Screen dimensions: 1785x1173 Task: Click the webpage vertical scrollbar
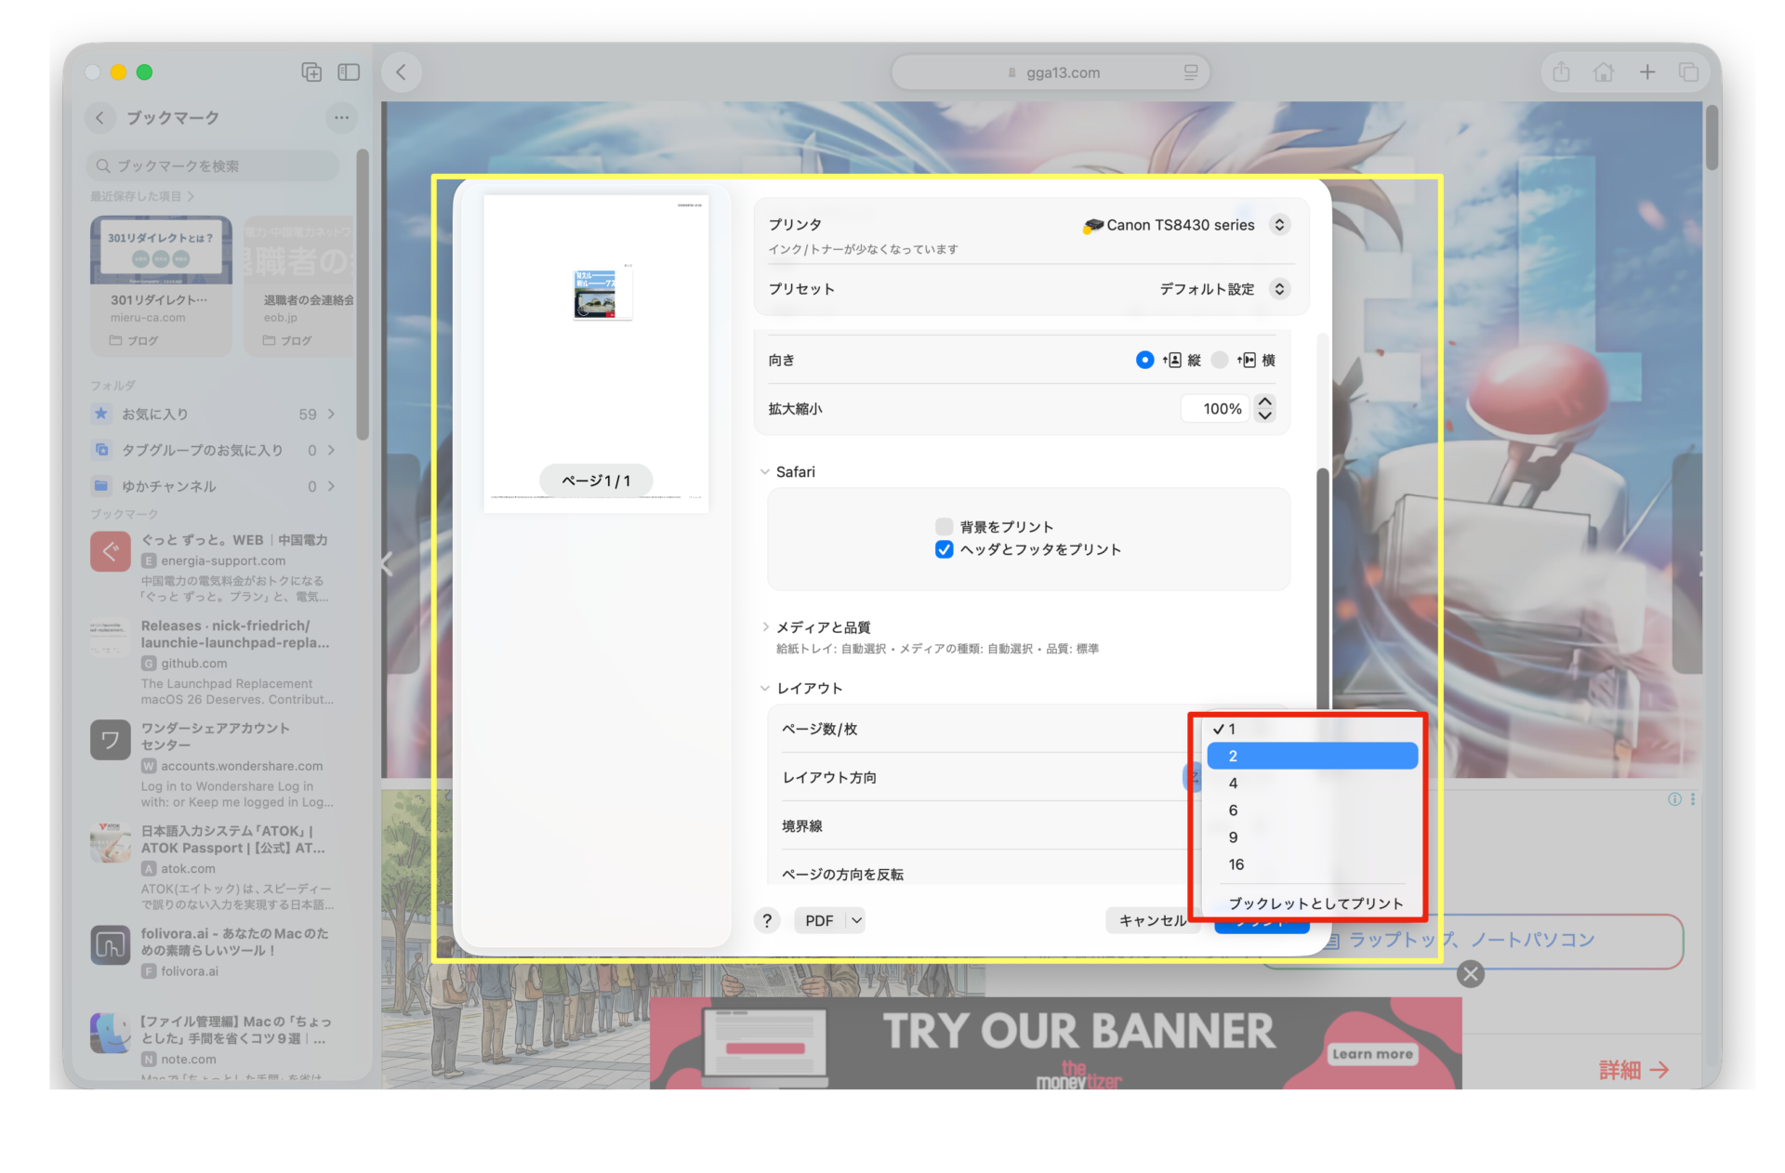click(x=1712, y=138)
